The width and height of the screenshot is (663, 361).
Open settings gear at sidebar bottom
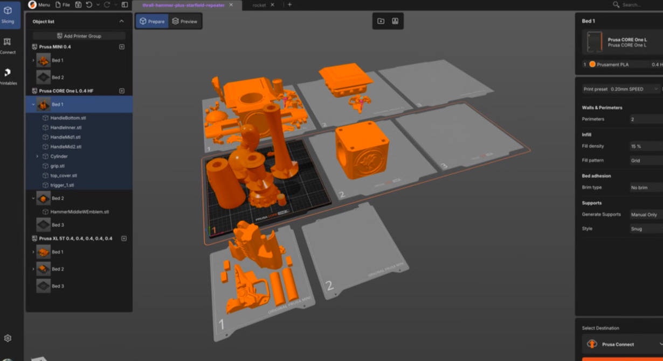tap(8, 338)
